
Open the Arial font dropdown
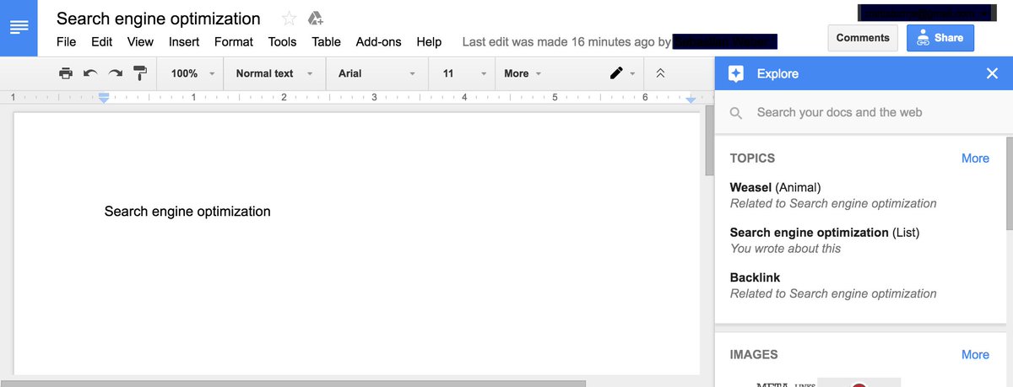[x=376, y=73]
